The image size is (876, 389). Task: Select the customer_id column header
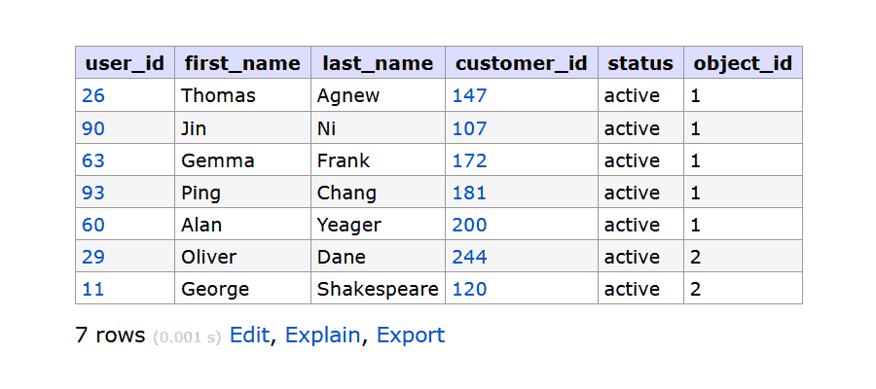[x=522, y=62]
